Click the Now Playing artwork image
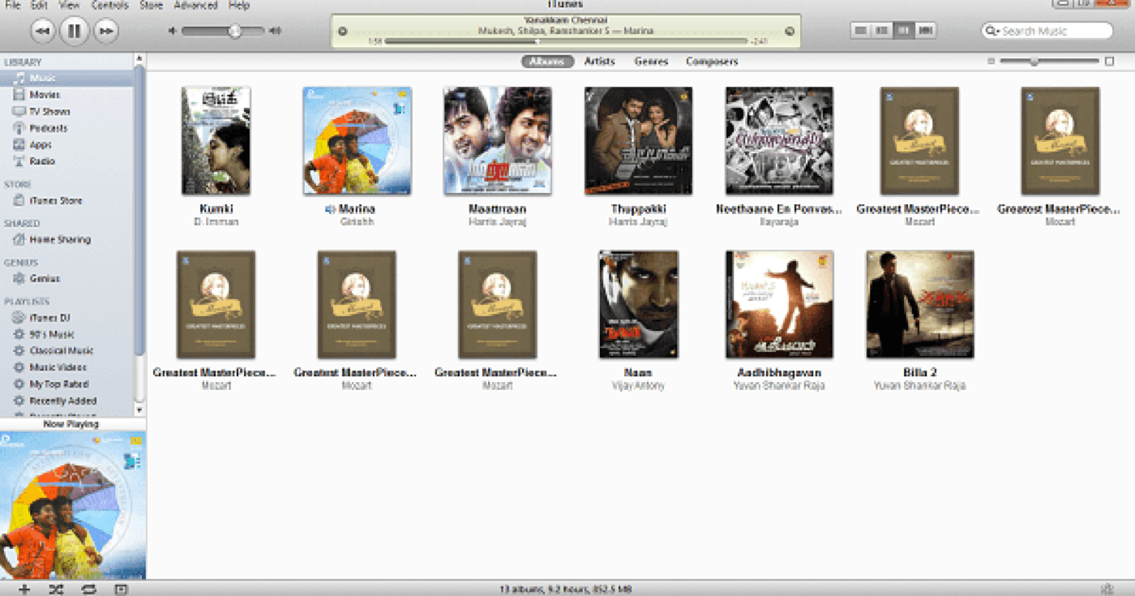Screen dimensions: 1135x596 (x=73, y=504)
